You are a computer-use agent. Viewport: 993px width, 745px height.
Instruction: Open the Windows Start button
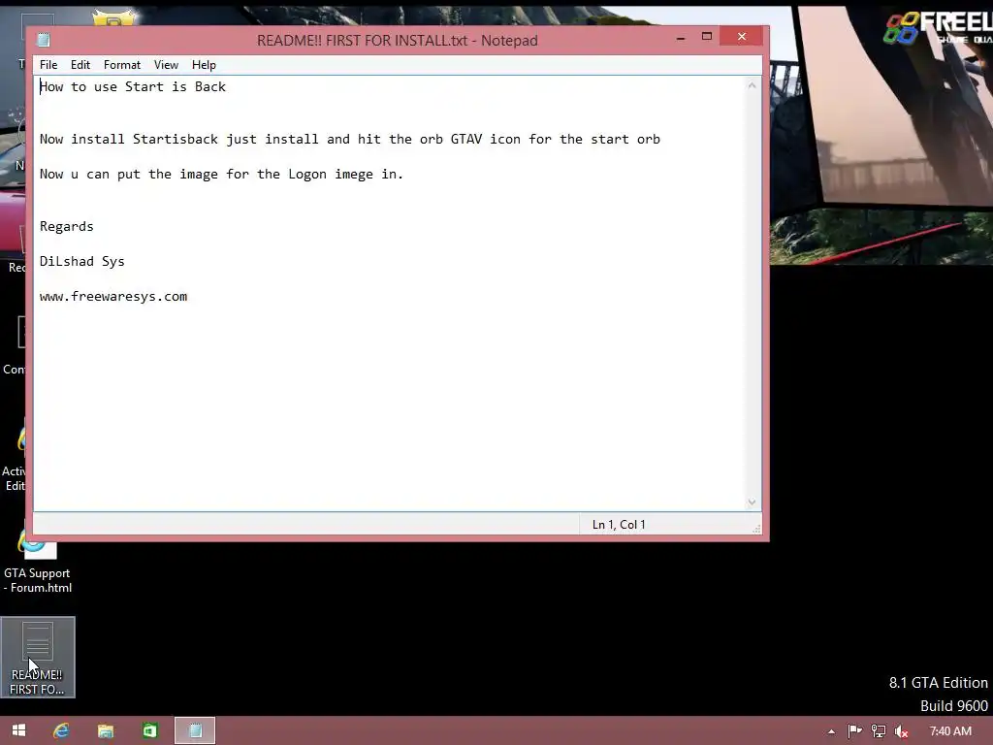(x=18, y=730)
